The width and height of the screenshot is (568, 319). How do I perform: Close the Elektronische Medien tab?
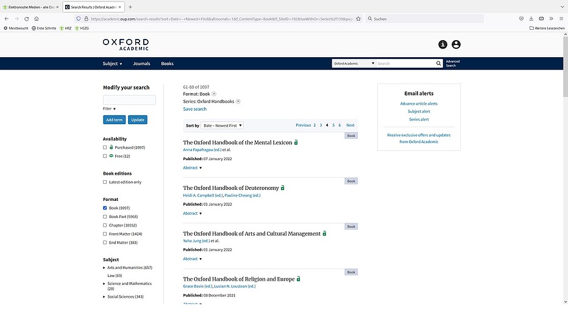tap(57, 7)
